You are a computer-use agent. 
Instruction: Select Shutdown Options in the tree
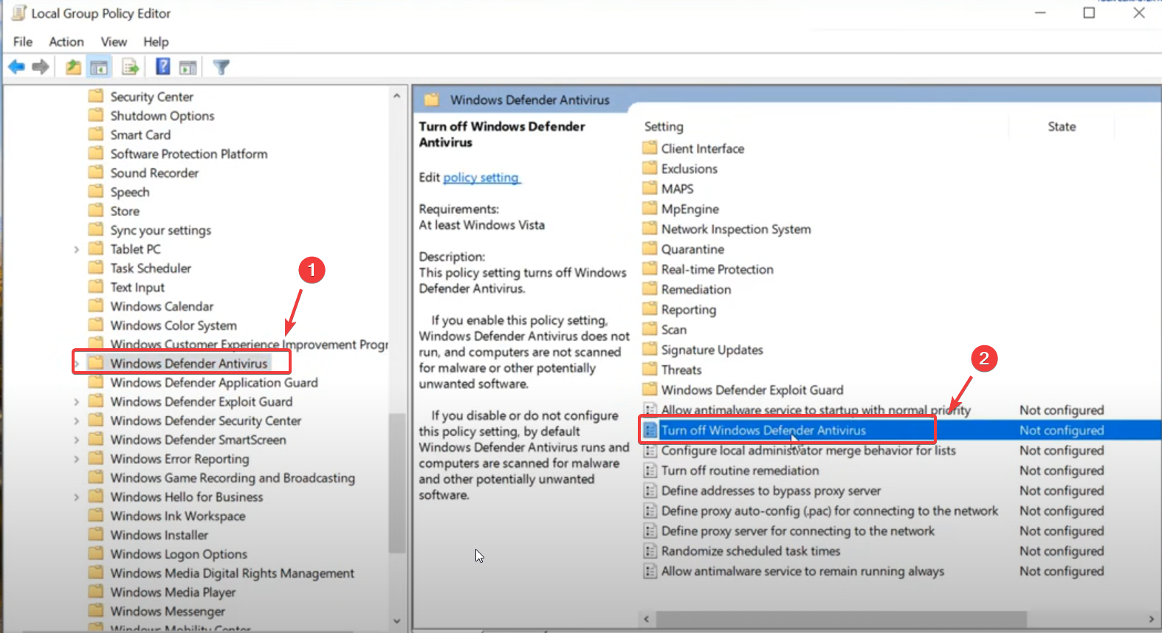162,116
